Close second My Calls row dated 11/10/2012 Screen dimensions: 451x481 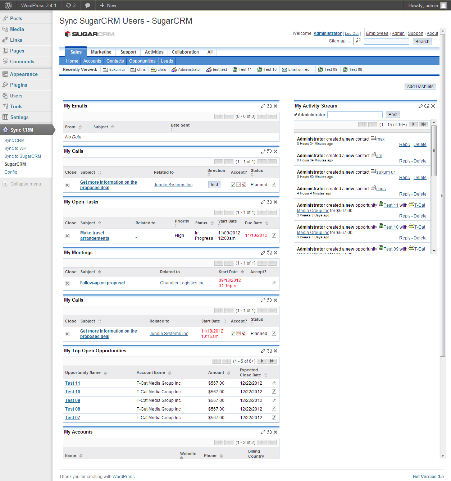coord(67,334)
